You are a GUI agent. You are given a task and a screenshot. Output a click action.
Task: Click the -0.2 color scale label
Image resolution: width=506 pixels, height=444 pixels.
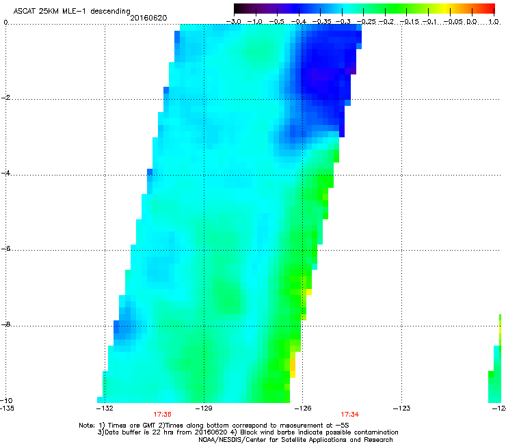[x=386, y=22]
